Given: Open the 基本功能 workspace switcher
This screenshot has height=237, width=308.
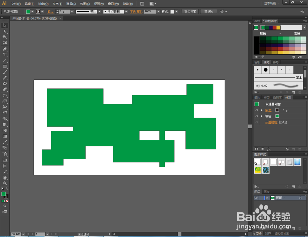Looking at the screenshot, I should tap(272, 3).
